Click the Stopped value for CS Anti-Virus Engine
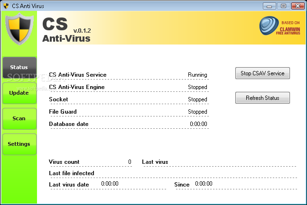Image resolution: width=307 pixels, height=205 pixels. [x=197, y=87]
